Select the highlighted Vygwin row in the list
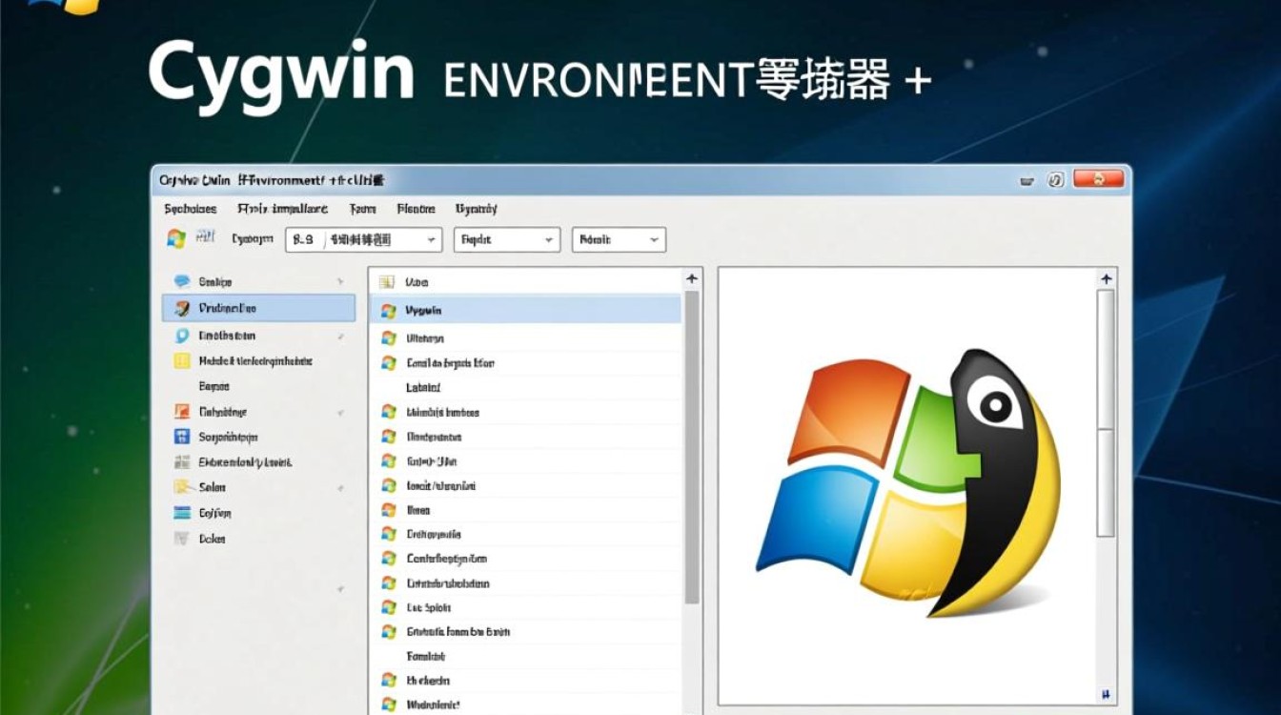The image size is (1281, 715). pyautogui.click(x=524, y=310)
